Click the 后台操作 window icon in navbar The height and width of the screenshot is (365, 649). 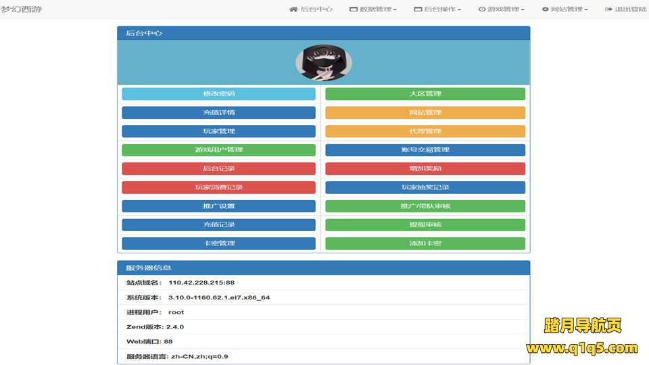tap(418, 9)
